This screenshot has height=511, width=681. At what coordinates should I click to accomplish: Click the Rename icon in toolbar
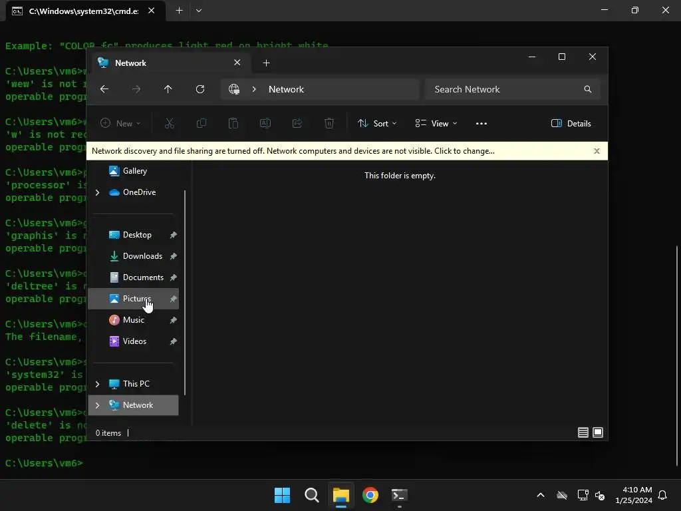point(265,123)
